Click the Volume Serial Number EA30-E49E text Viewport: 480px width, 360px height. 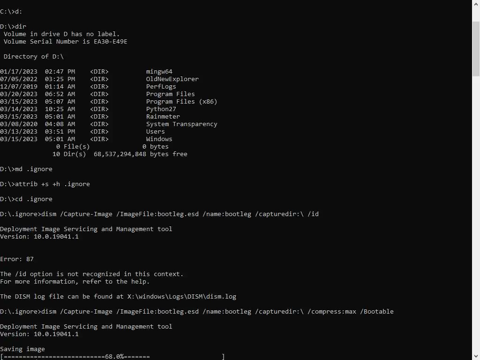[65, 42]
